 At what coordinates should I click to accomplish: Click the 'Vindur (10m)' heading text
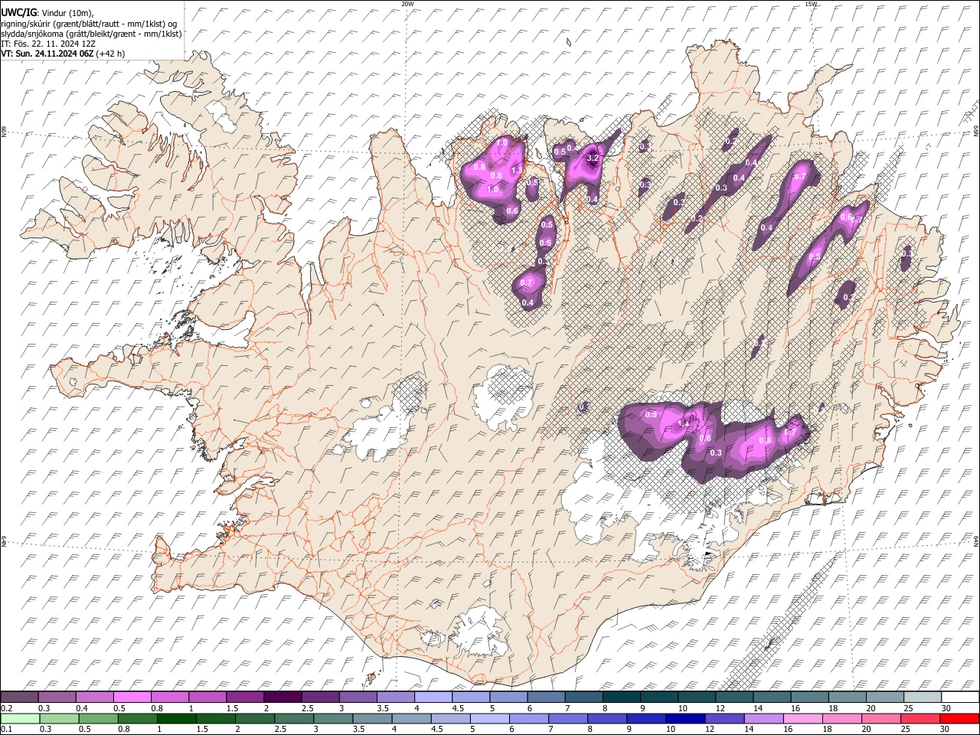pos(67,13)
